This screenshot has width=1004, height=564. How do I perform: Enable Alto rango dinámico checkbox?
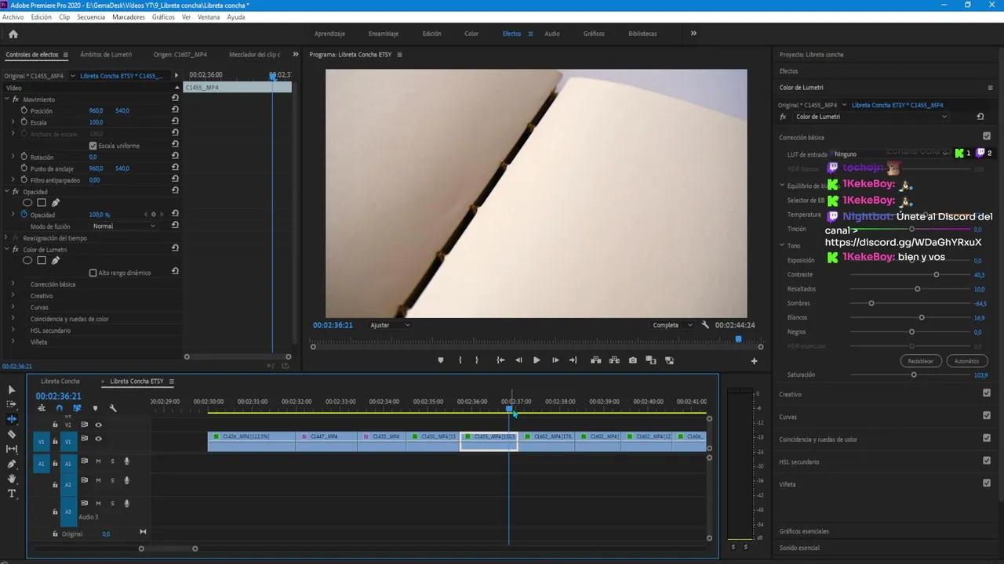[x=93, y=273]
